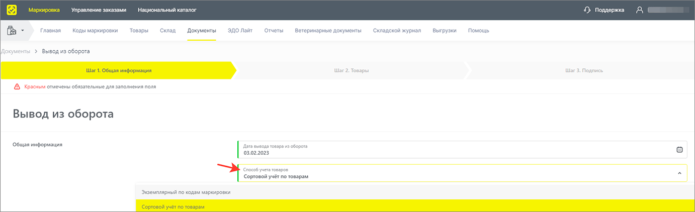The image size is (695, 212).
Task: Switch to Управление заказами section
Action: [x=99, y=10]
